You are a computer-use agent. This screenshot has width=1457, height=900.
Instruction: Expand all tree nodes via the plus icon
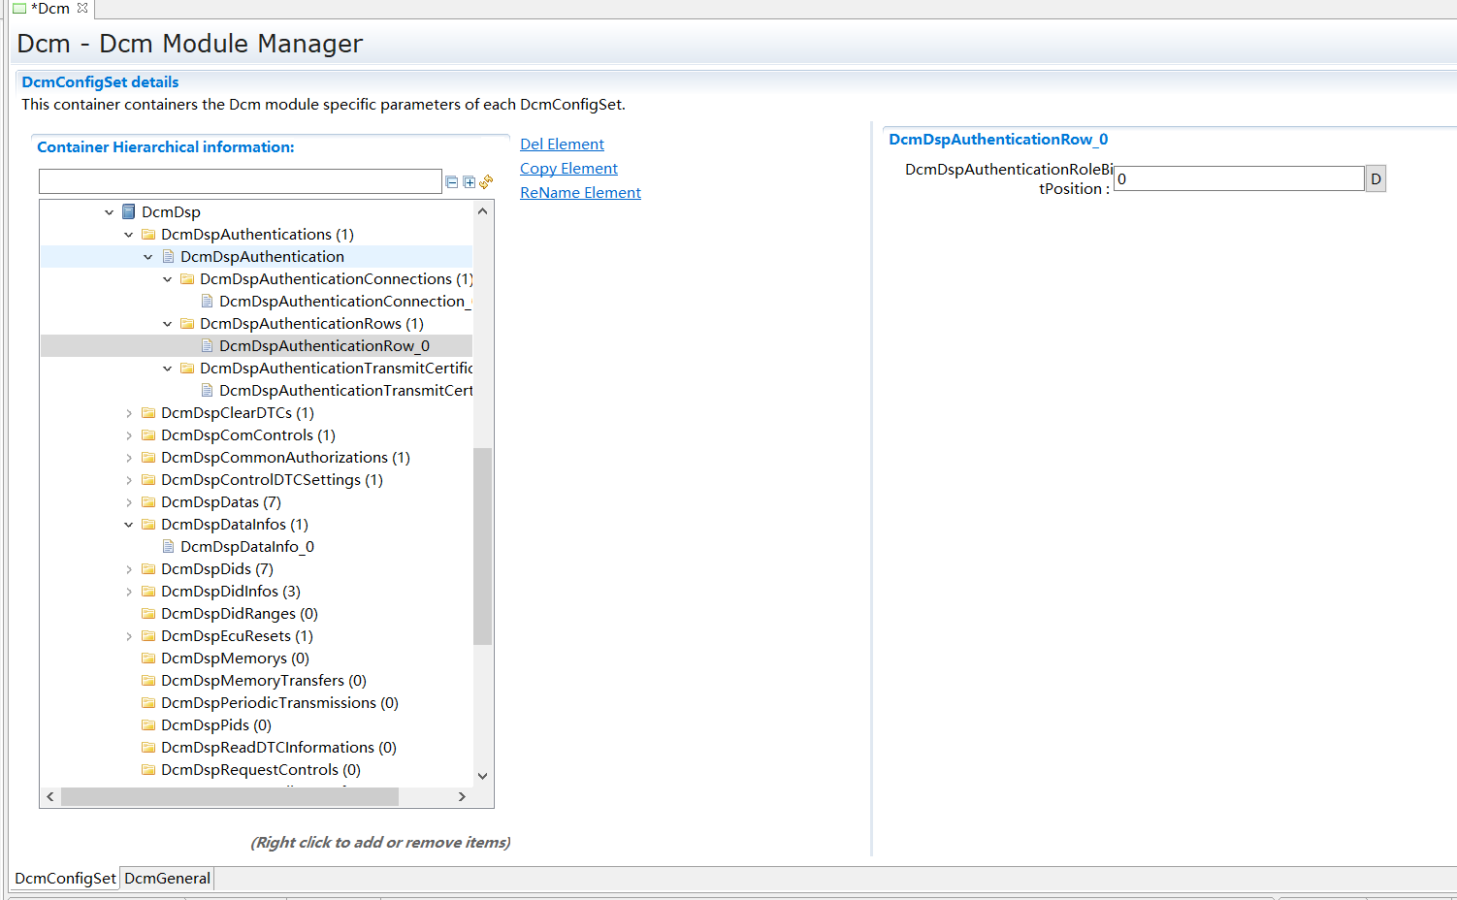click(469, 181)
